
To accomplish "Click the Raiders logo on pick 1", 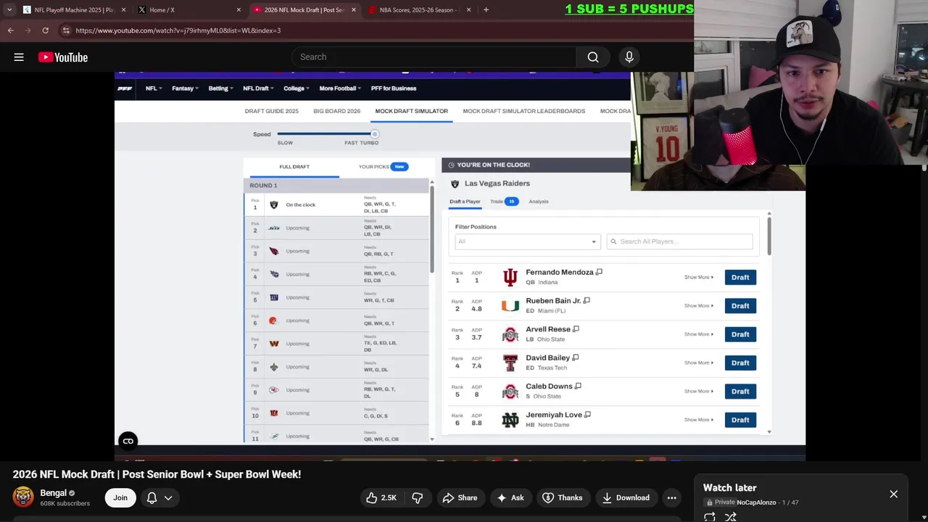I will pos(274,204).
